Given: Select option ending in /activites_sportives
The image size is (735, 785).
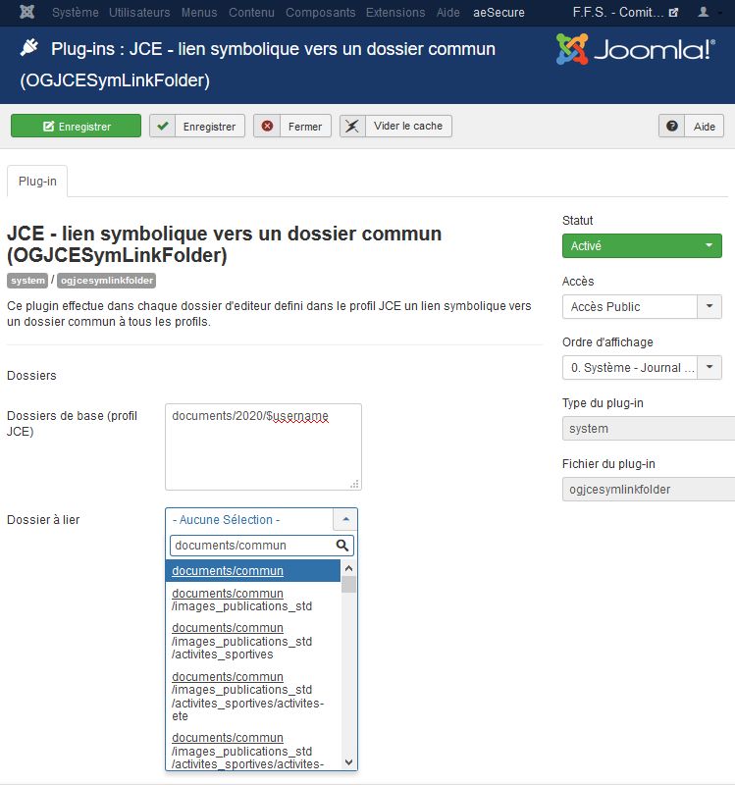Looking at the screenshot, I should click(x=253, y=642).
